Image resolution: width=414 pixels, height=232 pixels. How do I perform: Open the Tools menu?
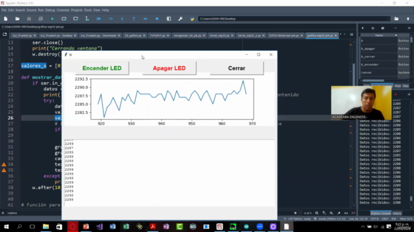pyautogui.click(x=88, y=10)
